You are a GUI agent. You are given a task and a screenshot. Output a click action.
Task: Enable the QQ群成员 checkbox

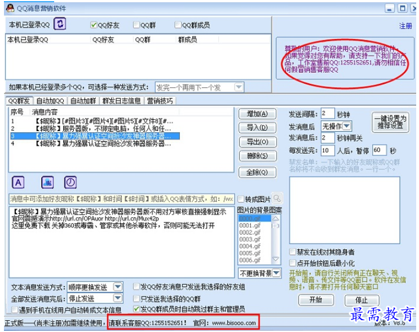178,25
